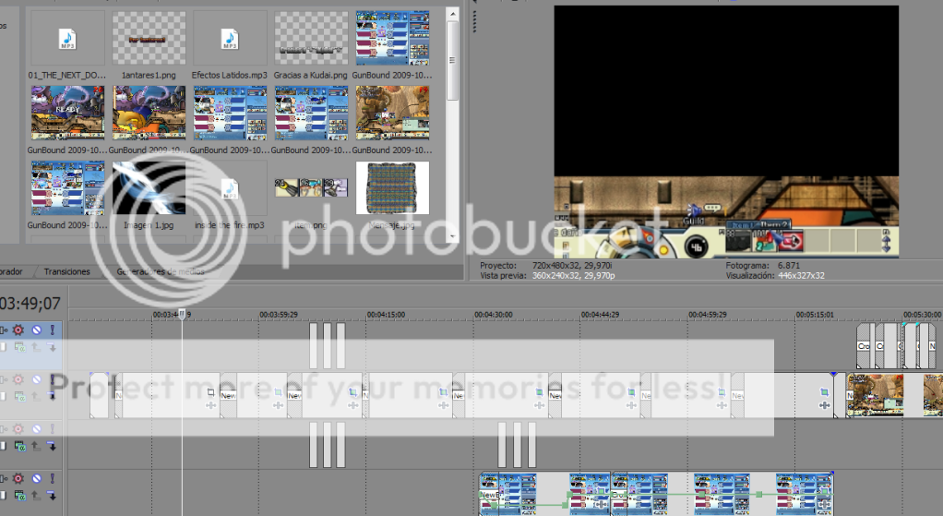Make the bottom track a compositing parent
The width and height of the screenshot is (943, 516).
[x=36, y=496]
